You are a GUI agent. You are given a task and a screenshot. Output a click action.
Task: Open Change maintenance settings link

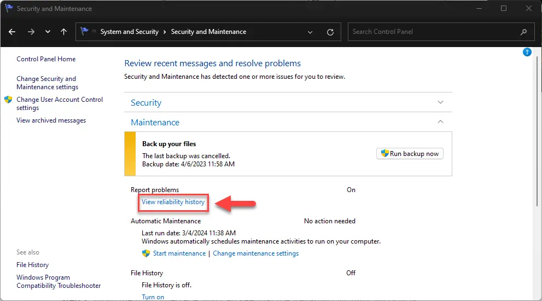coord(255,253)
